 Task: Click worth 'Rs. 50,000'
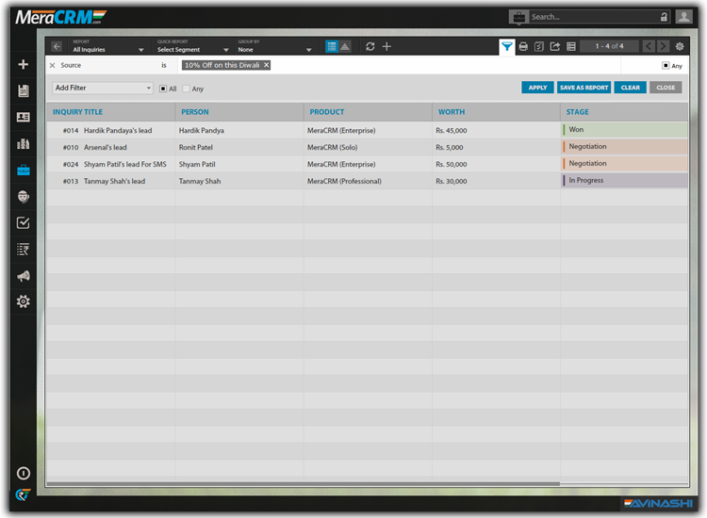click(452, 165)
